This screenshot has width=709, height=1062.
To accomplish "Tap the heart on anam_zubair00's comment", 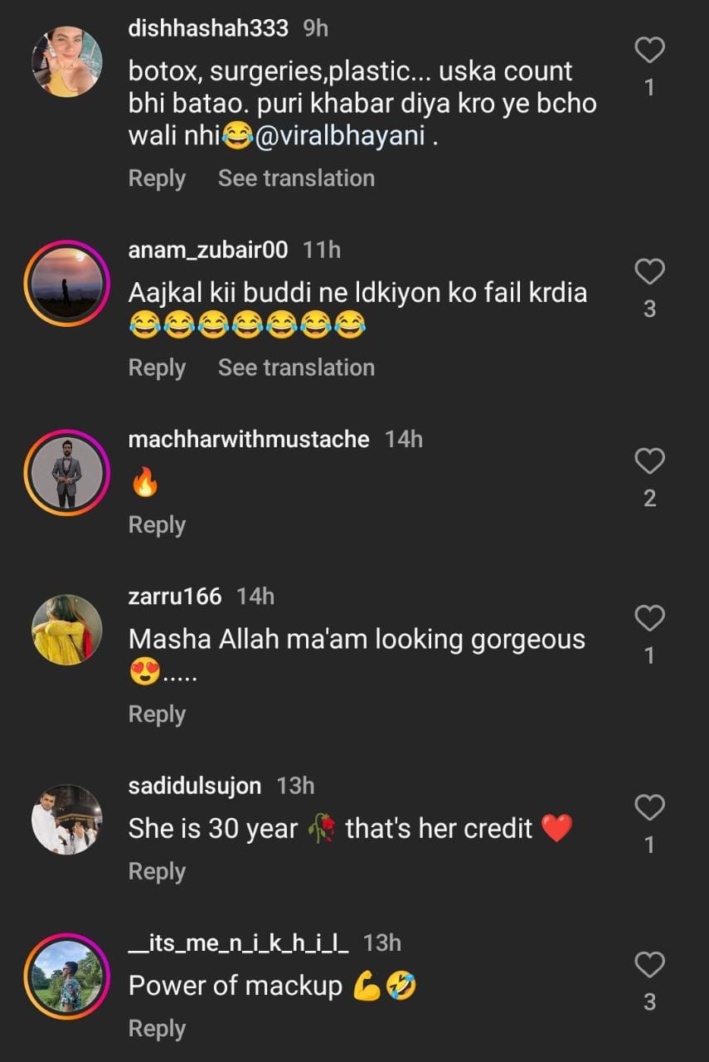I will coord(649,272).
